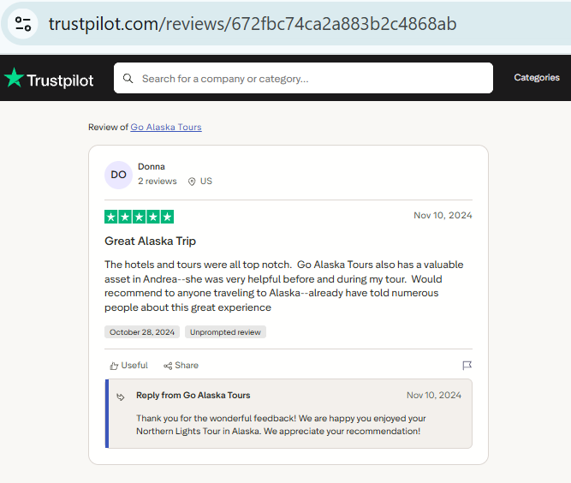Click the thumbs-up Useful icon

tap(114, 366)
